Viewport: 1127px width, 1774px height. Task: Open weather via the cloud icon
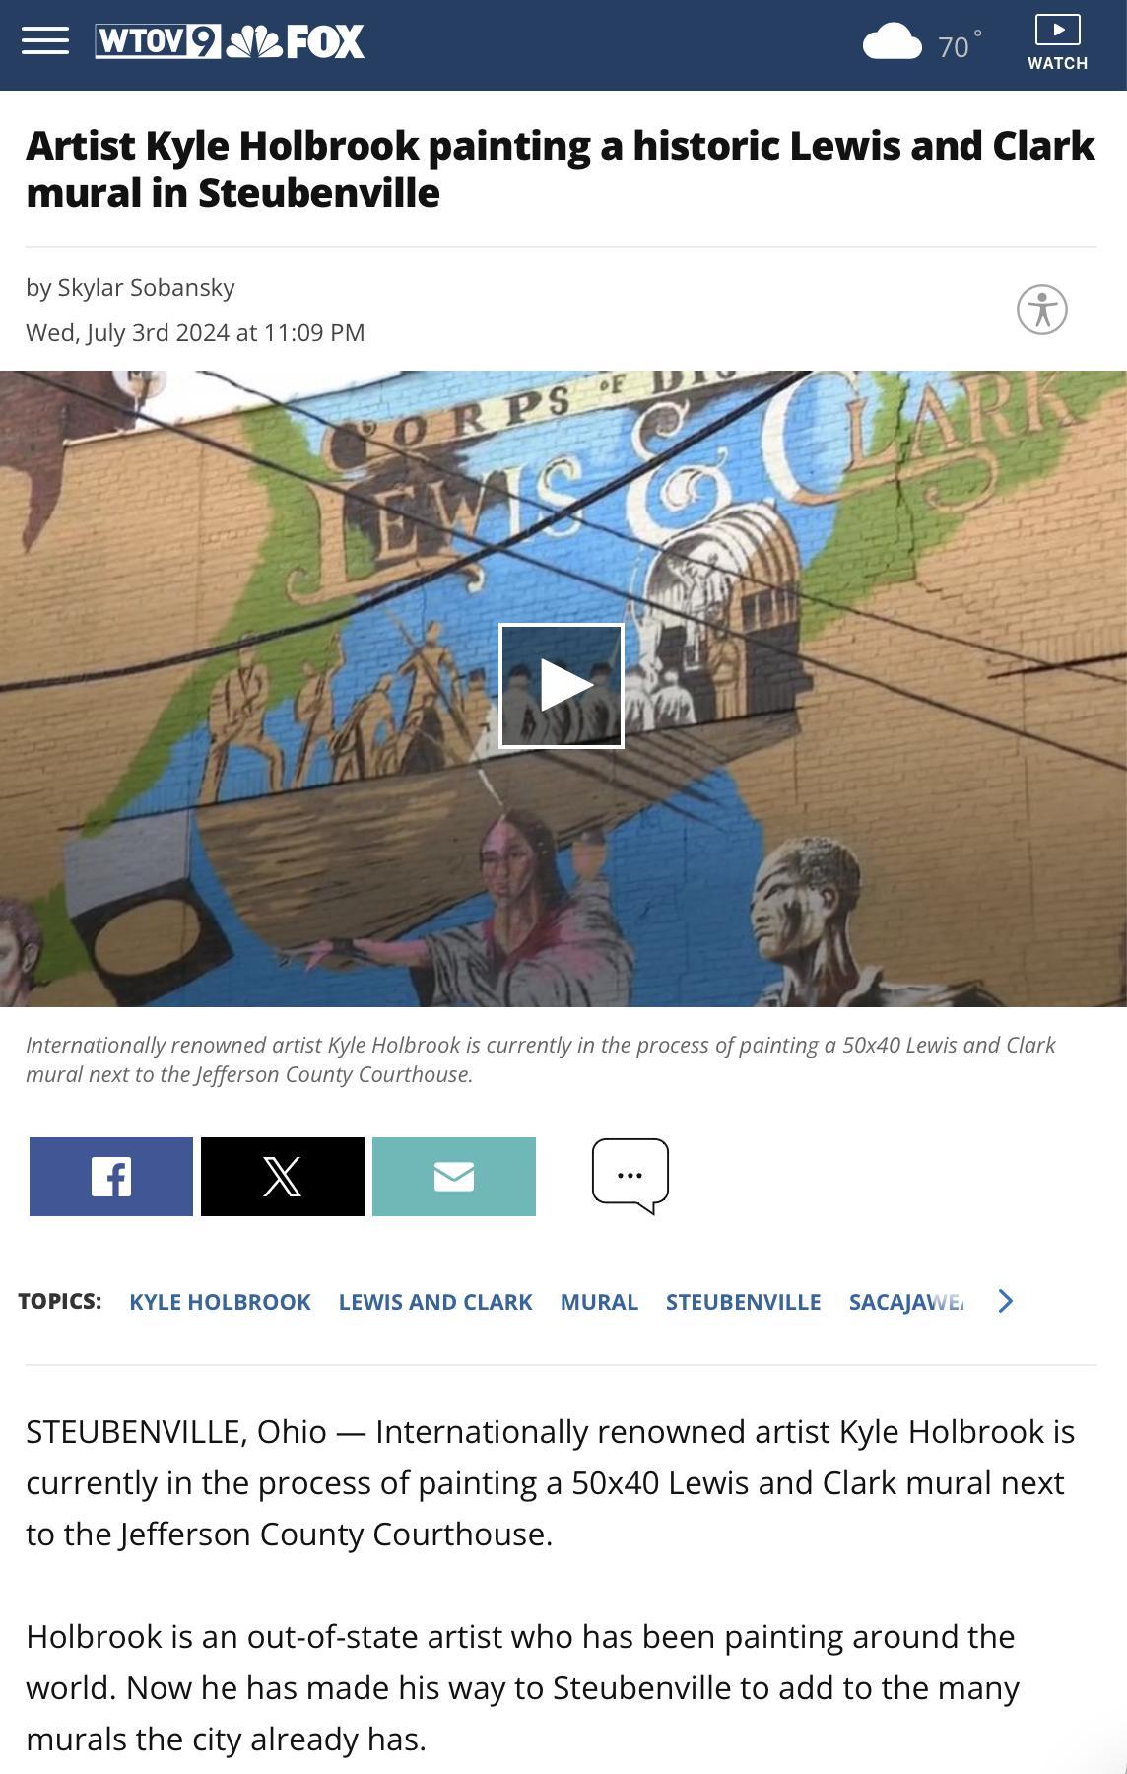pyautogui.click(x=892, y=43)
